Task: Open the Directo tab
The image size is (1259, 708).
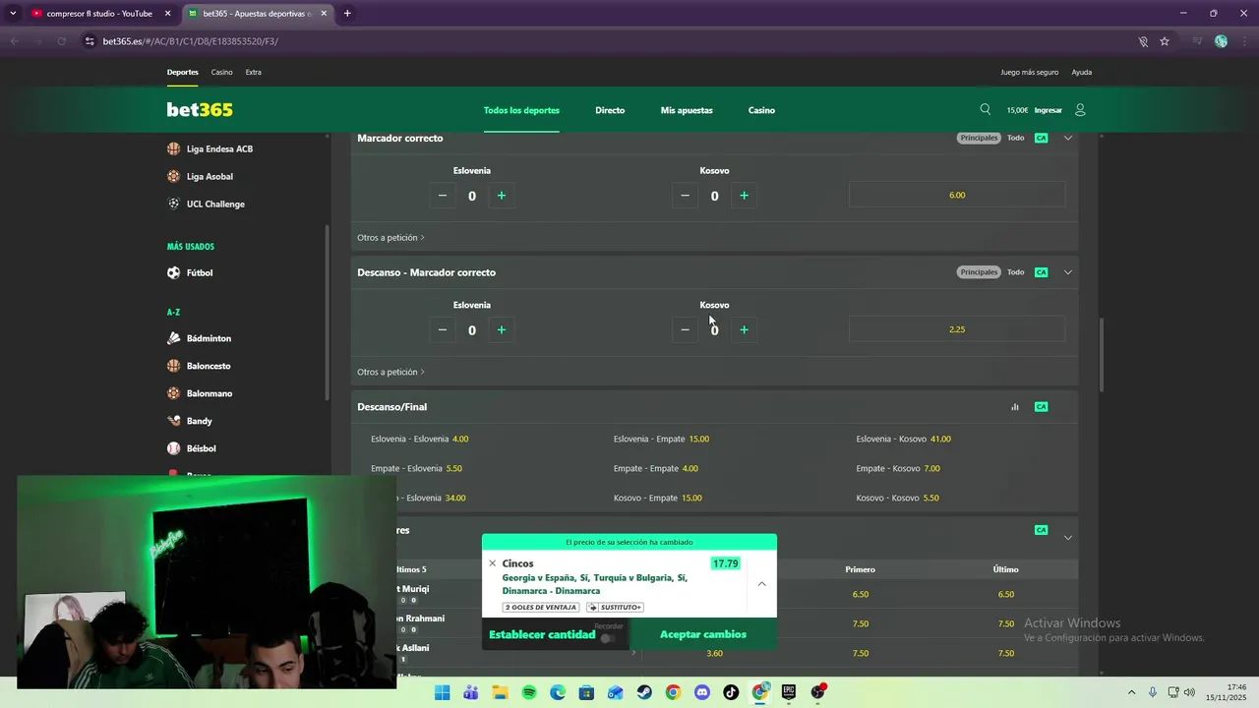Action: tap(610, 110)
